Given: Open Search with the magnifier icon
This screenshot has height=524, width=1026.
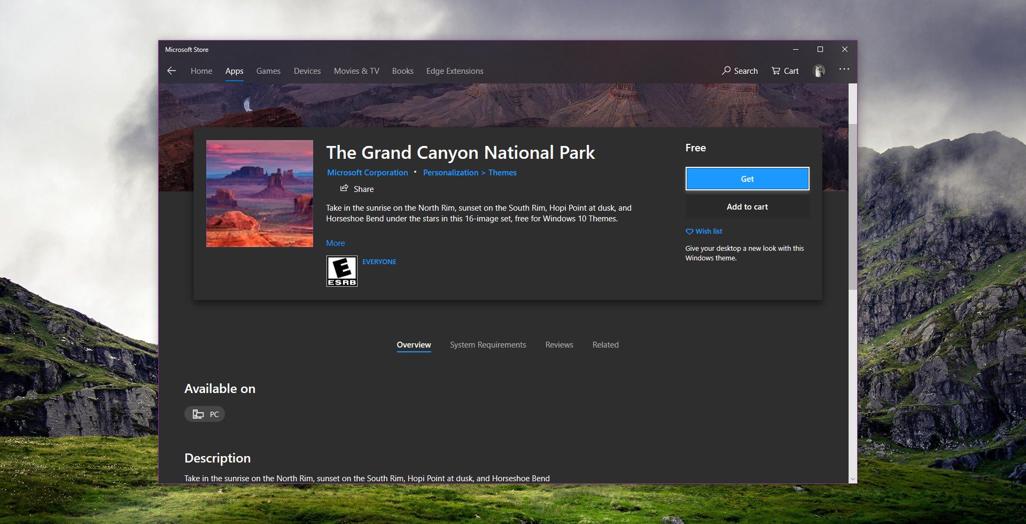Looking at the screenshot, I should 726,71.
